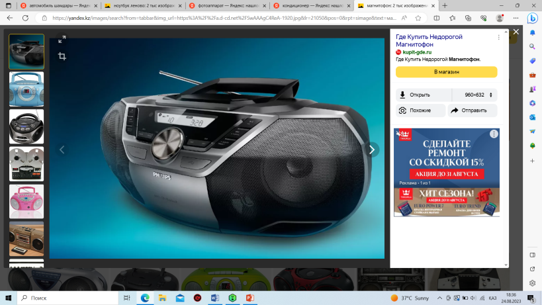Screen dimensions: 542x305
Task: Click the Похожие similar images button
Action: [x=420, y=110]
